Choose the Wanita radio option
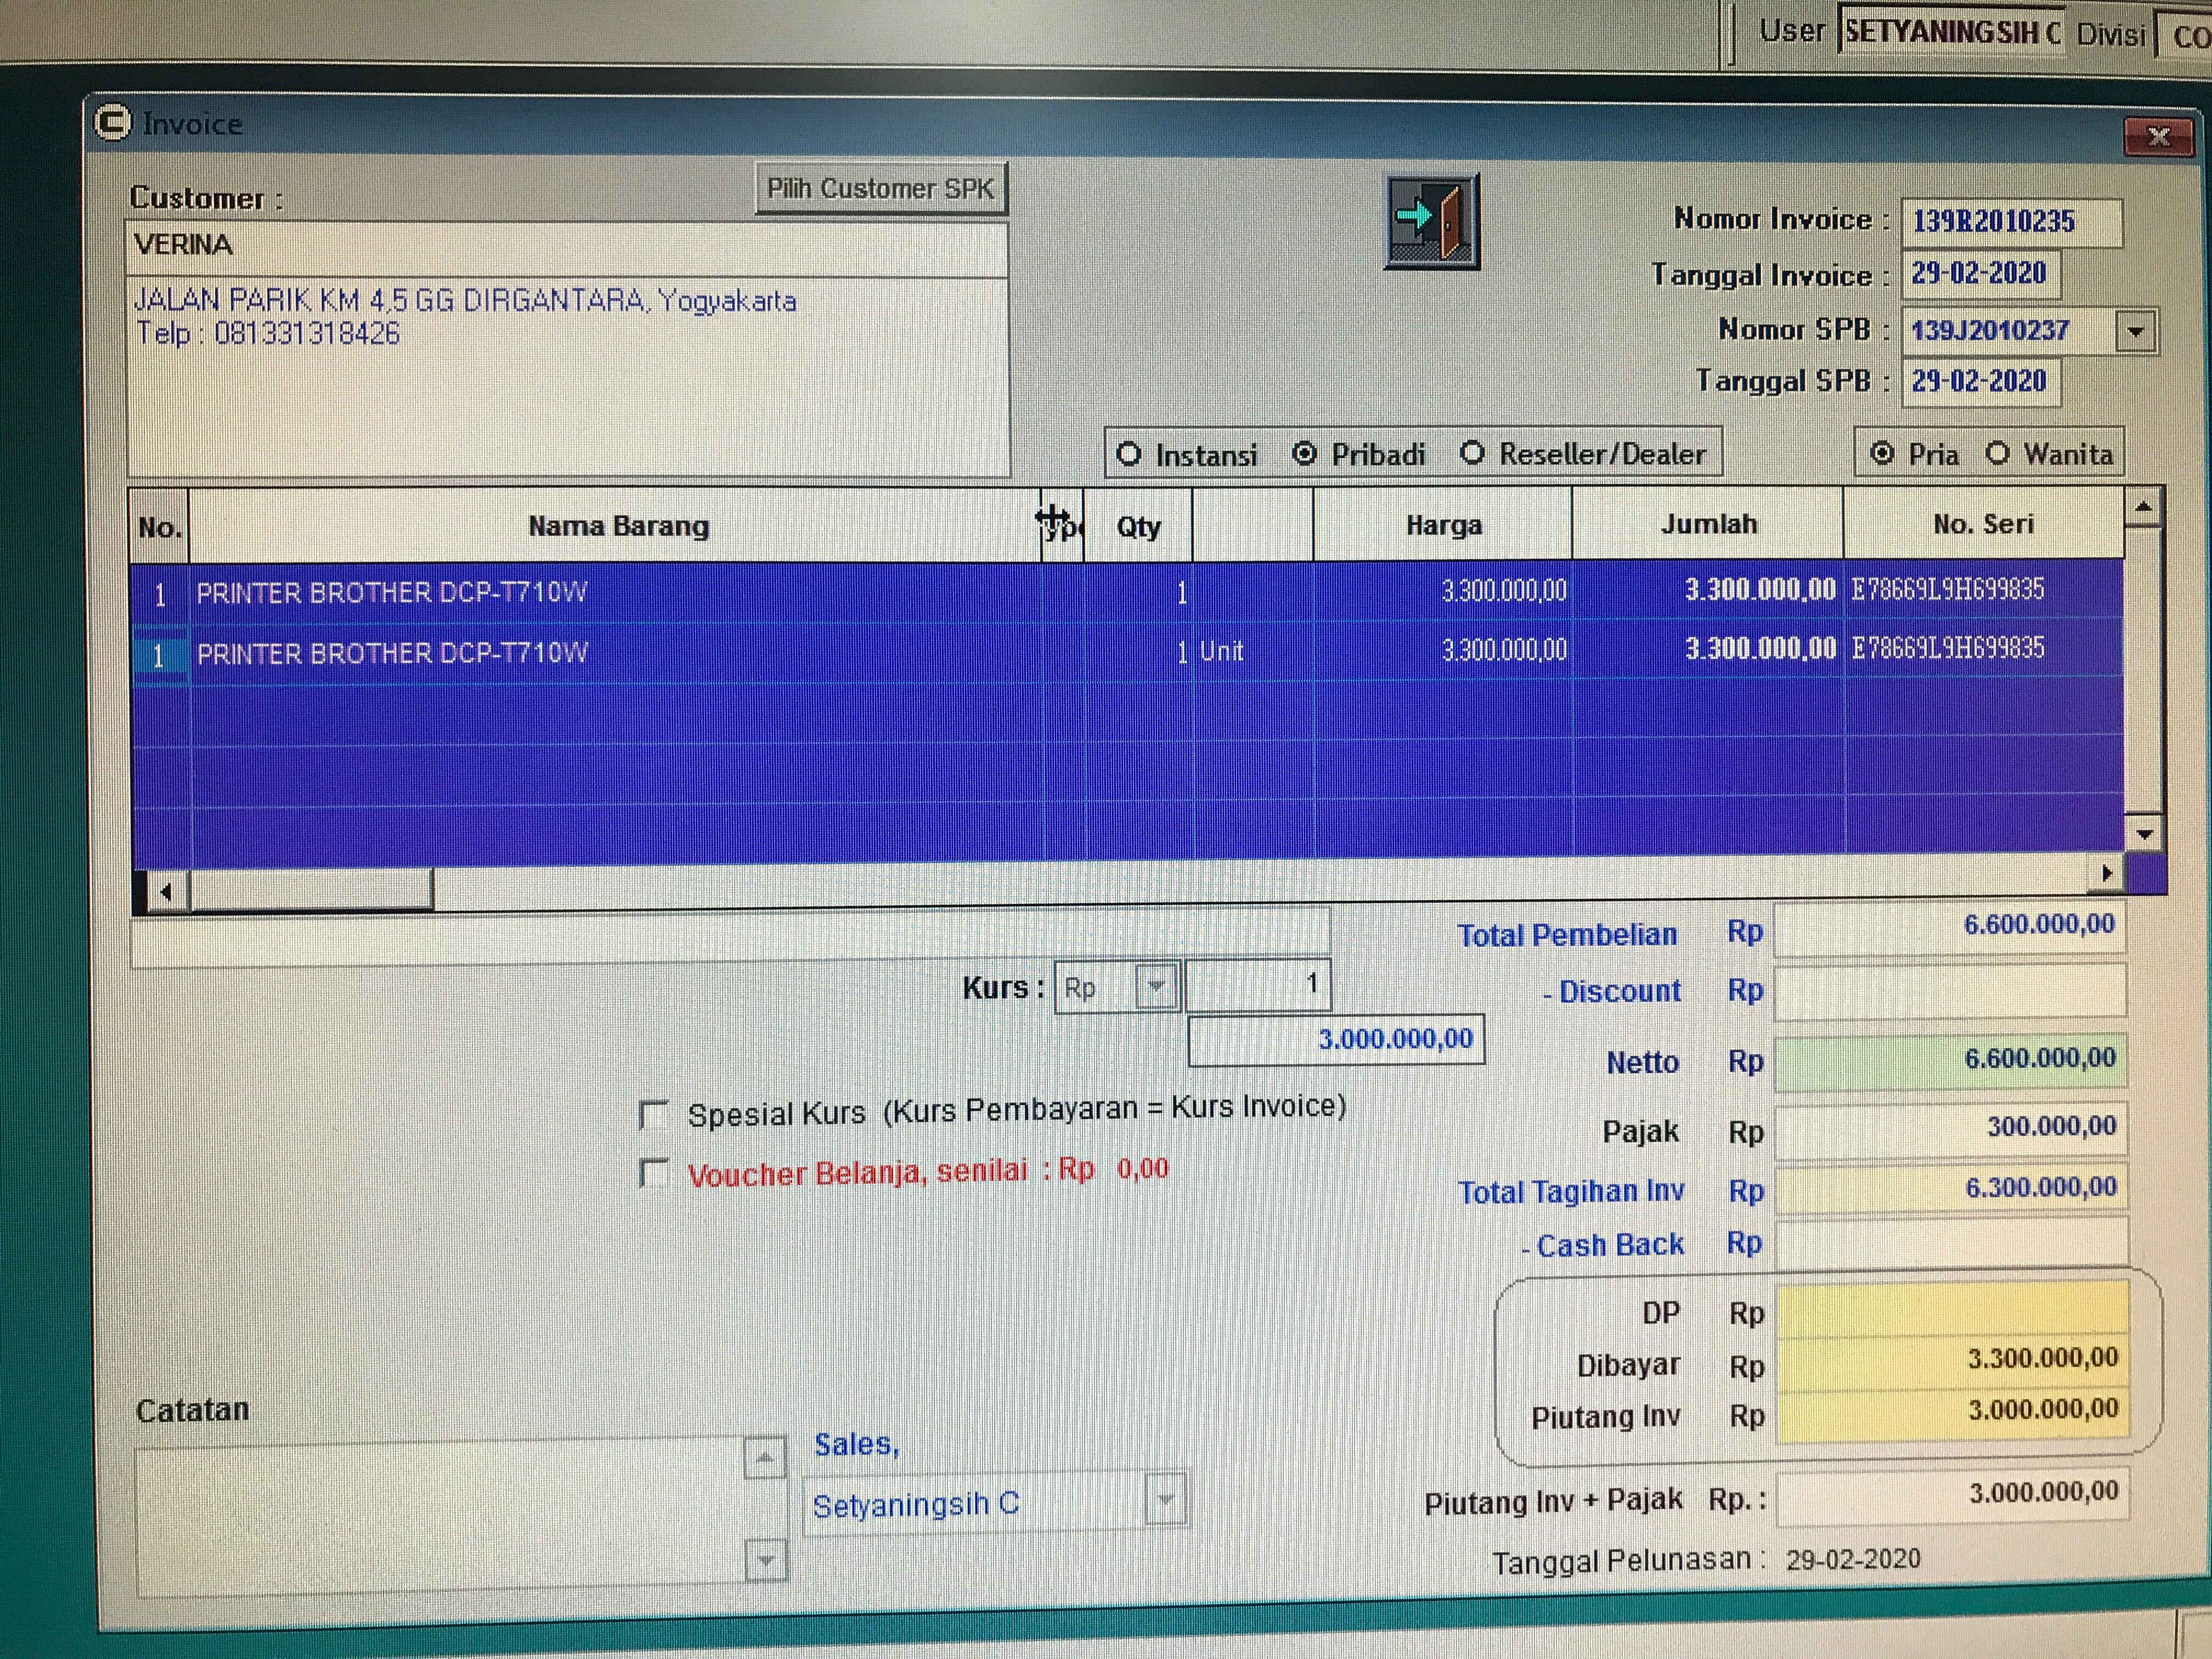Image resolution: width=2212 pixels, height=1659 pixels. pyautogui.click(x=1997, y=453)
